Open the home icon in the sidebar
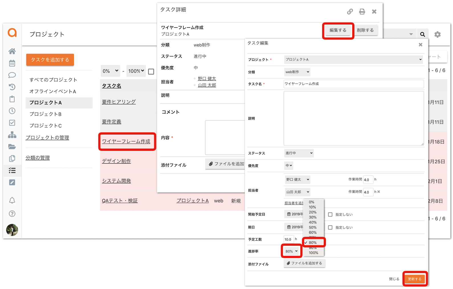The width and height of the screenshot is (453, 289). pyautogui.click(x=12, y=51)
